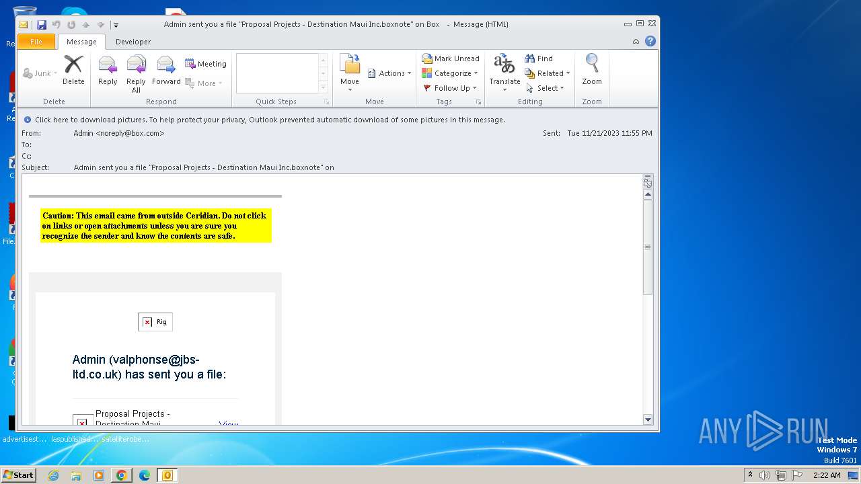
Task: Open Microsoft Edge from the taskbar
Action: (145, 475)
